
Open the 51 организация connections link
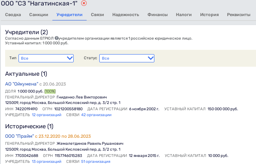[x=96, y=162]
